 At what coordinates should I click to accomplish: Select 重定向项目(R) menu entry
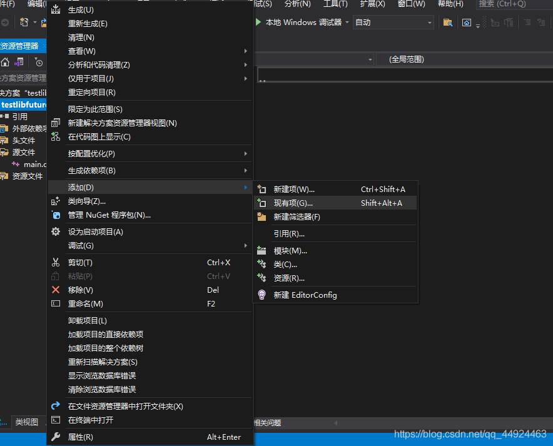point(150,93)
